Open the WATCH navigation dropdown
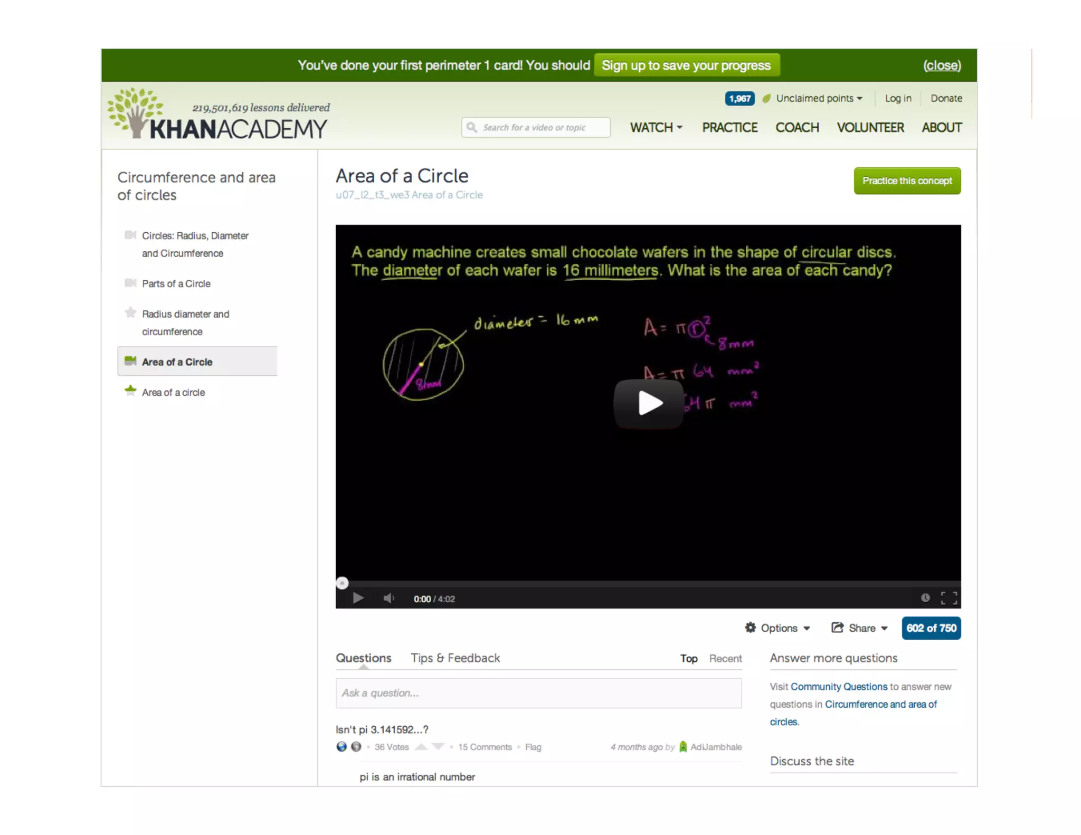 point(656,128)
